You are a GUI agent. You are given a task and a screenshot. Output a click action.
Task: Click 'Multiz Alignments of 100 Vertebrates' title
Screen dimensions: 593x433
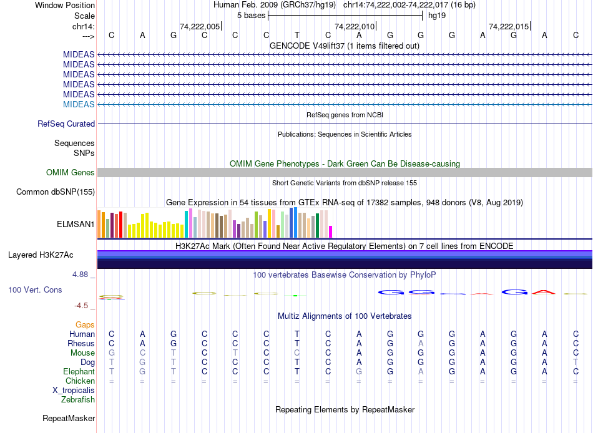click(345, 316)
